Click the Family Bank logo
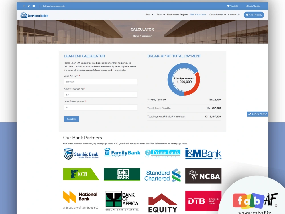The image size is (285, 214). coord(122,152)
